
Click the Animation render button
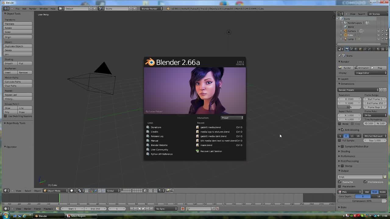click(362, 68)
